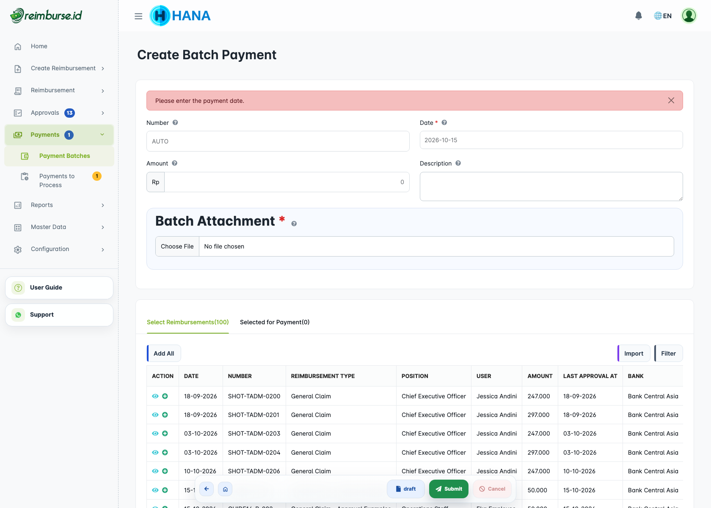Collapse the Payments sidebar menu
The height and width of the screenshot is (508, 711).
tap(59, 135)
